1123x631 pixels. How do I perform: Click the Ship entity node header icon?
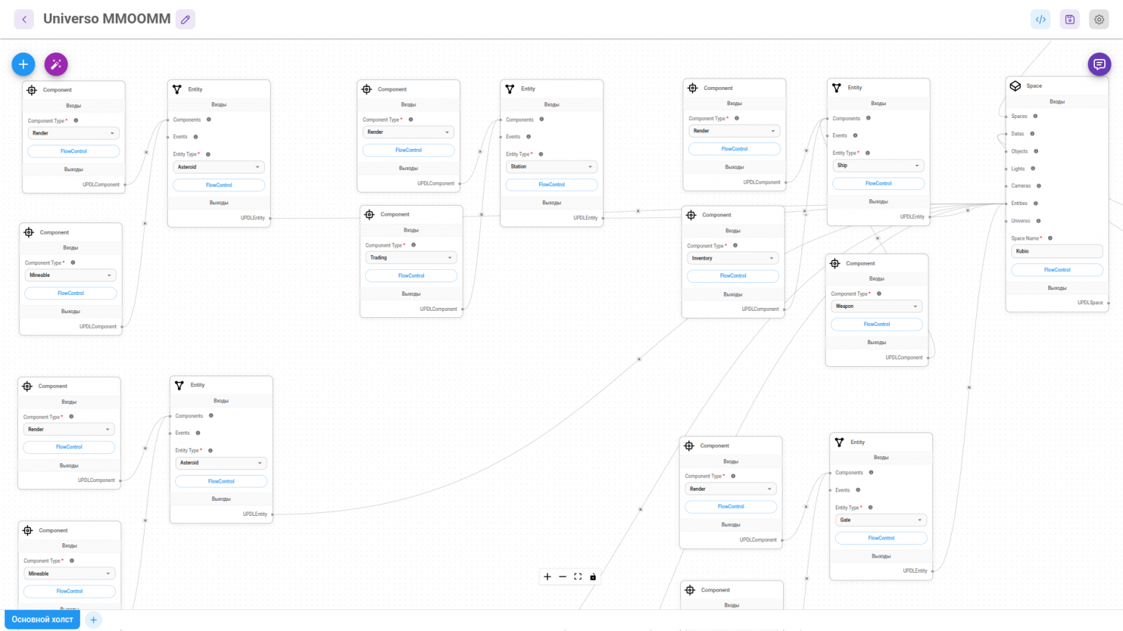click(x=836, y=87)
